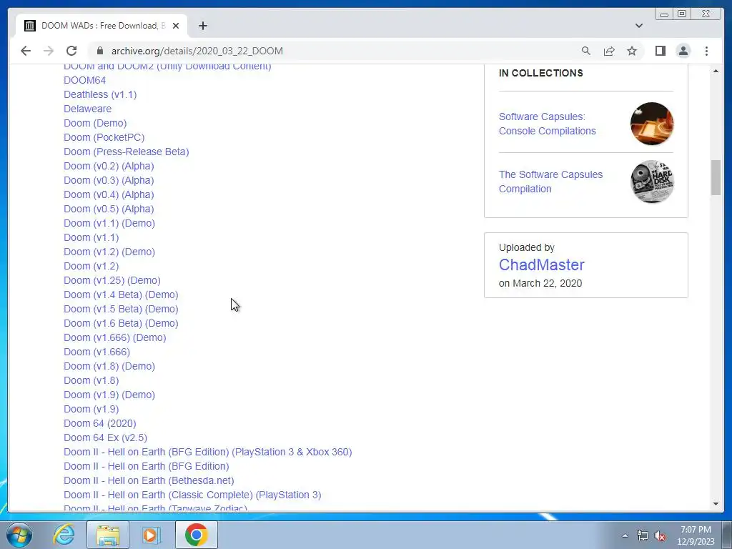Open the plain Doom (v1.9) link
The image size is (732, 549).
(x=91, y=410)
